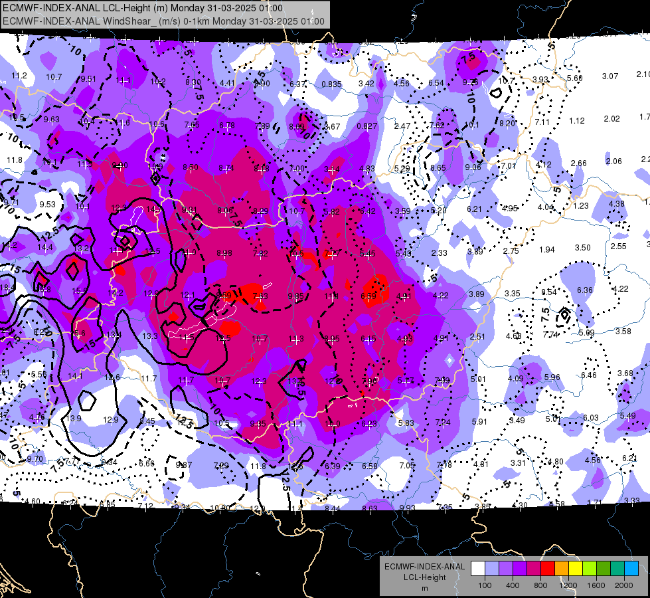650x598 pixels.
Task: Click the wind shear value 4.09
Action: click(516, 379)
